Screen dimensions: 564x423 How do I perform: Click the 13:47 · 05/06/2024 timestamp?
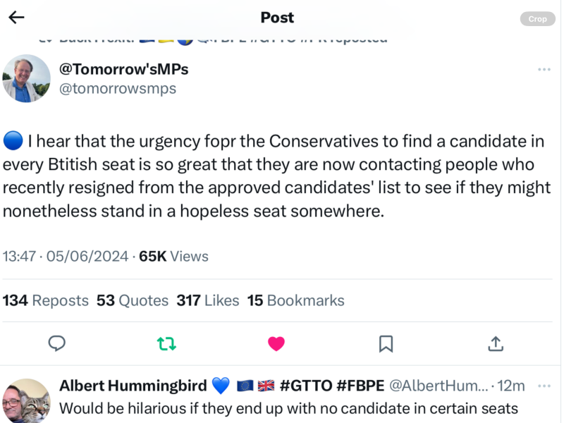(66, 257)
